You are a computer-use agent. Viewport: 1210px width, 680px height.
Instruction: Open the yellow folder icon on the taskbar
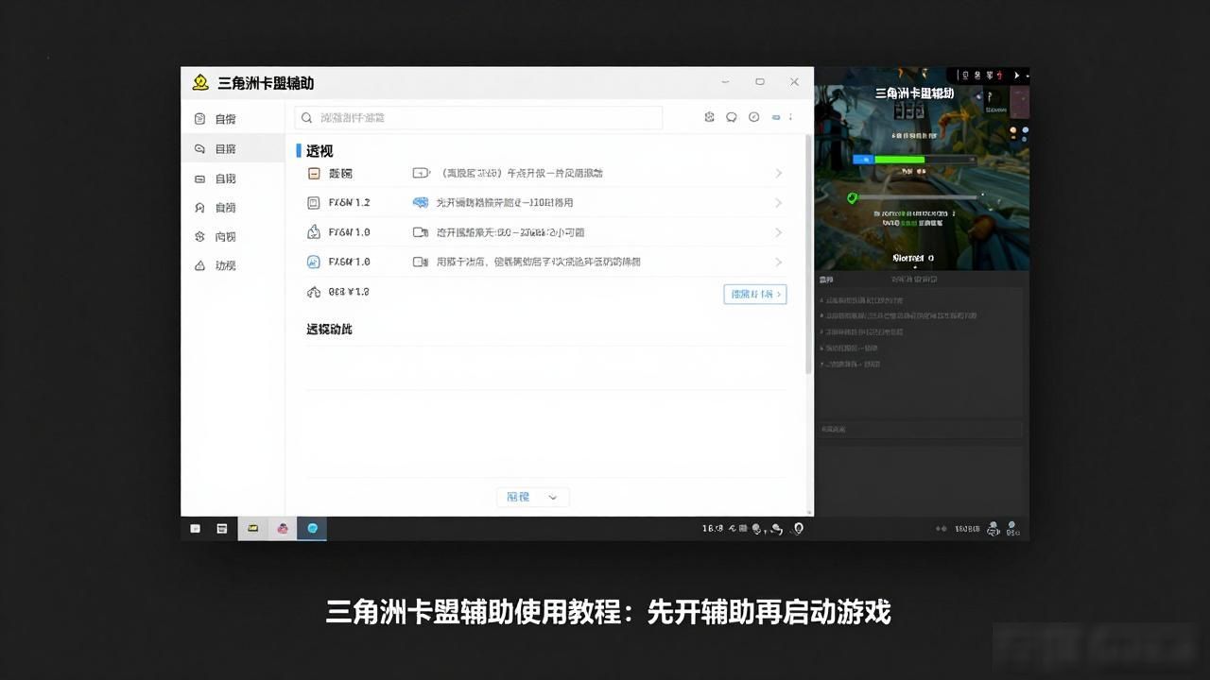252,529
